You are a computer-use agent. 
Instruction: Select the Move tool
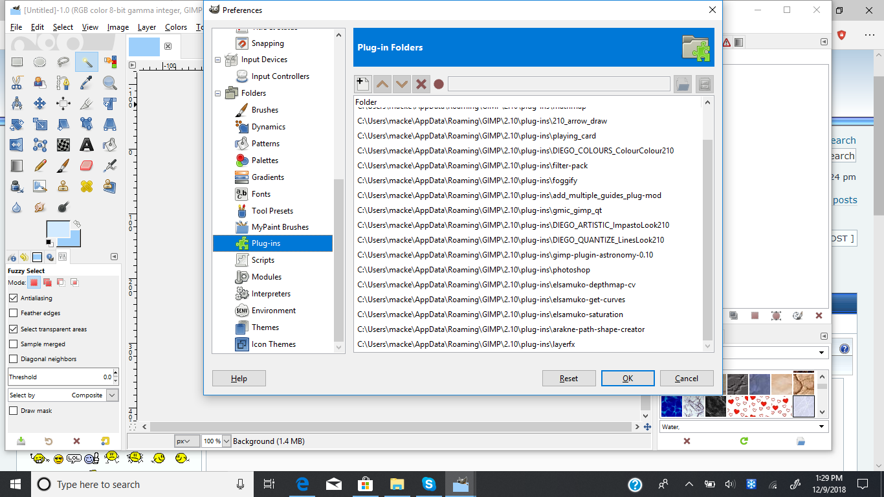40,104
